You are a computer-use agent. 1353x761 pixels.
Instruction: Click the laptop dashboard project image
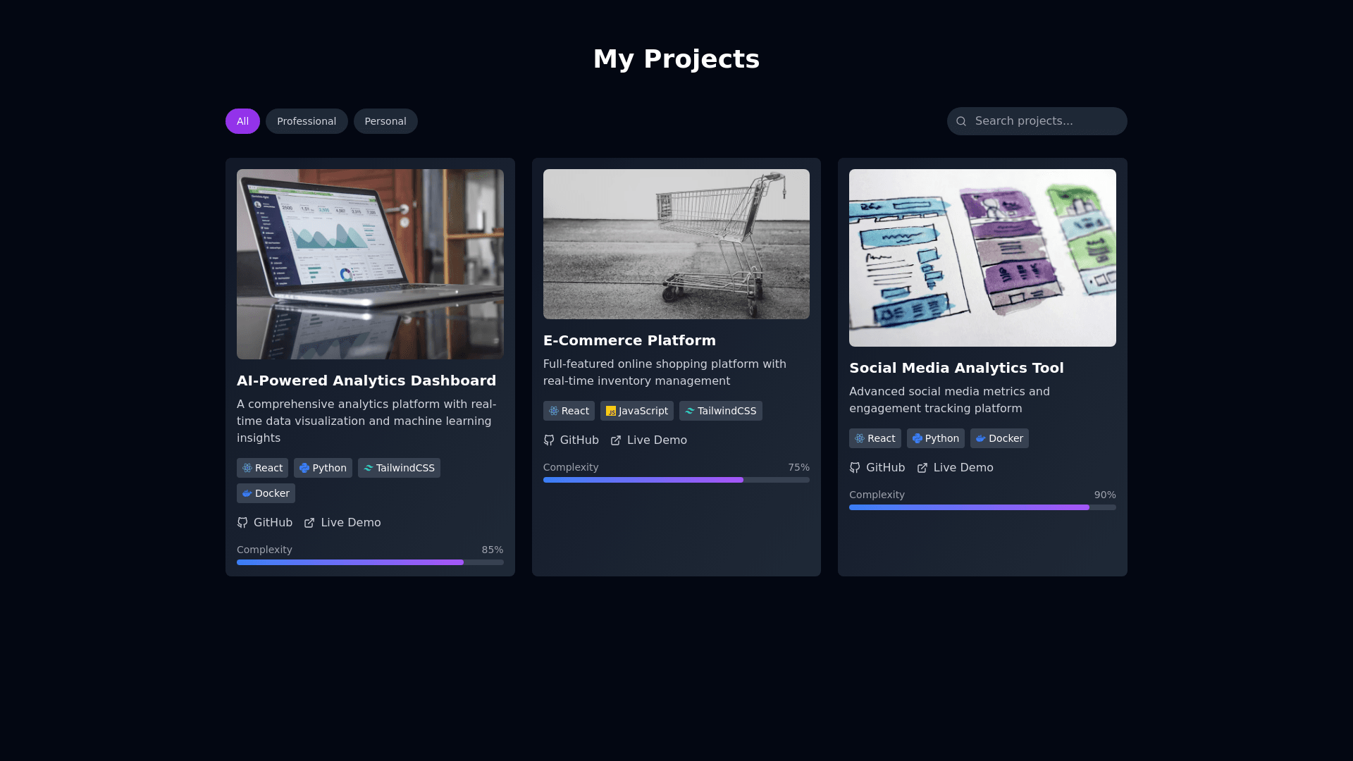point(370,264)
